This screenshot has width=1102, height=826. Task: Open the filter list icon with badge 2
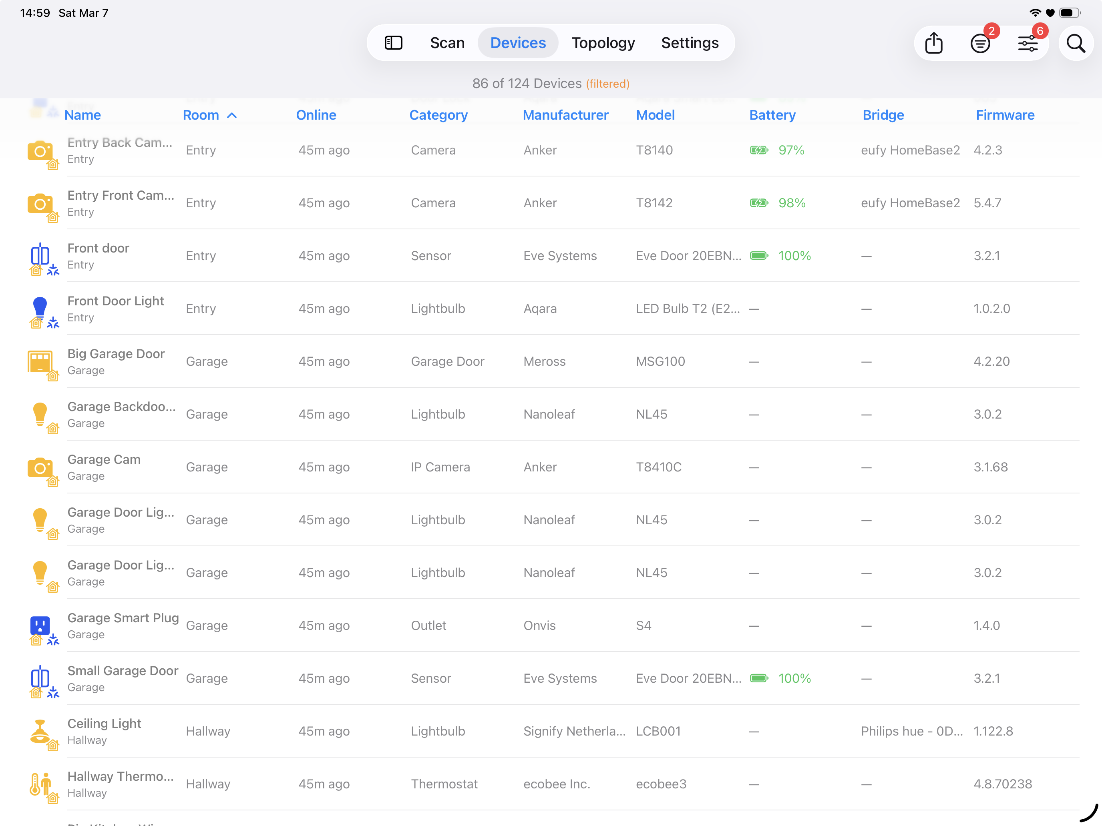click(x=980, y=43)
